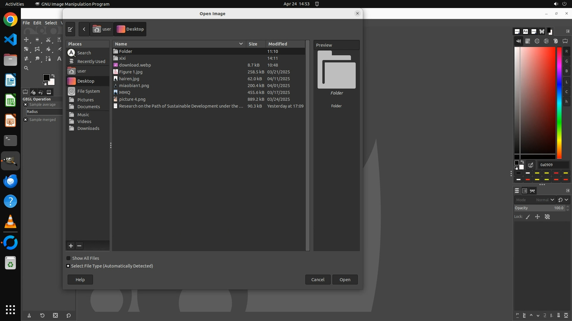Select the Zoom magnifier tool
This screenshot has height=321, width=572.
point(26,68)
